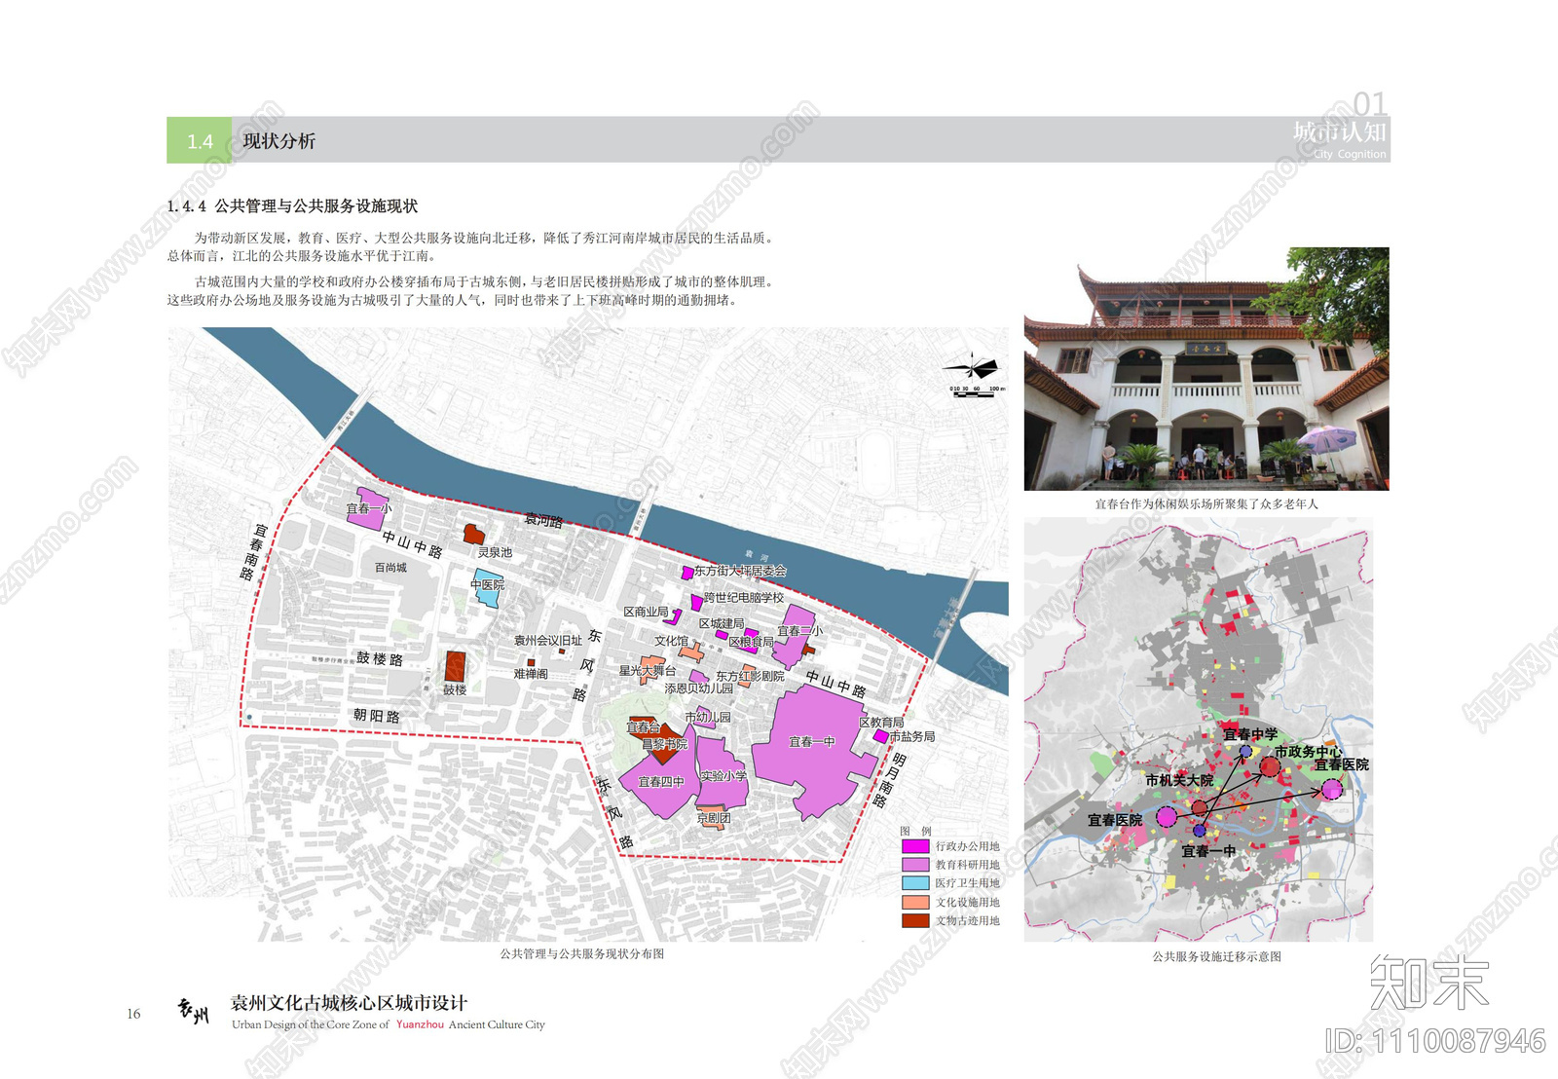This screenshot has width=1558, height=1079.
Task: Click the 跨世纪电脑学校 label
Action: (744, 598)
